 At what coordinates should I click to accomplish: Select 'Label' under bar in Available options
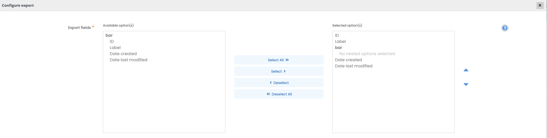click(115, 48)
